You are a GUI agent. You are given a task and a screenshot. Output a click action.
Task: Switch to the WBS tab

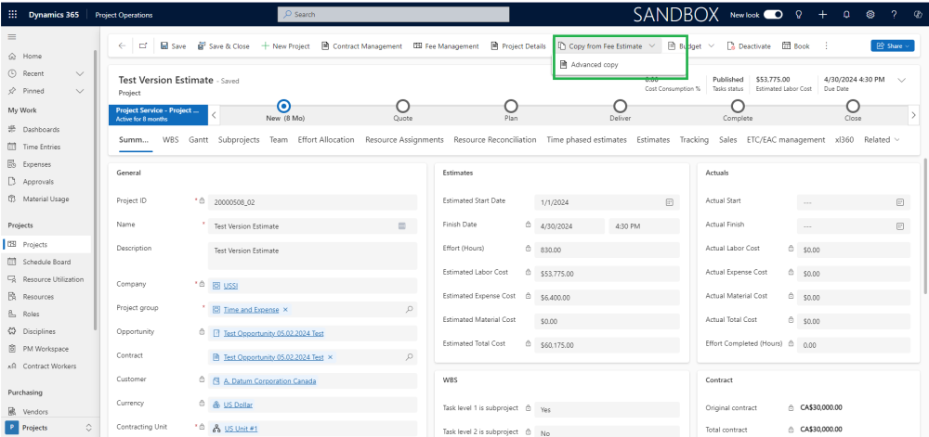171,140
